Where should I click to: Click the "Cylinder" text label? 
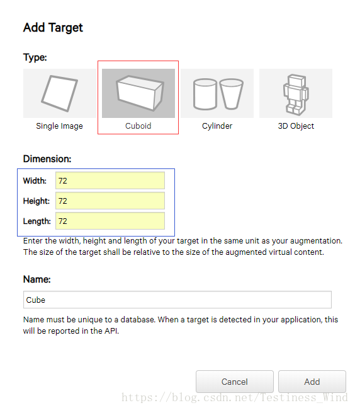(x=217, y=126)
